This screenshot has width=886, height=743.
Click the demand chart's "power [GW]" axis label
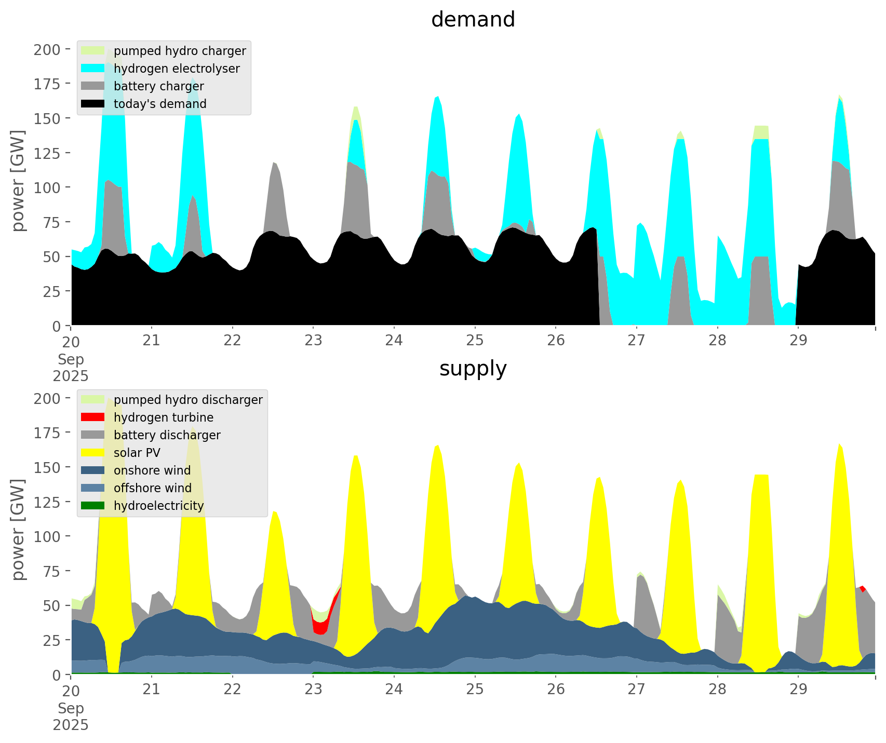pos(18,181)
